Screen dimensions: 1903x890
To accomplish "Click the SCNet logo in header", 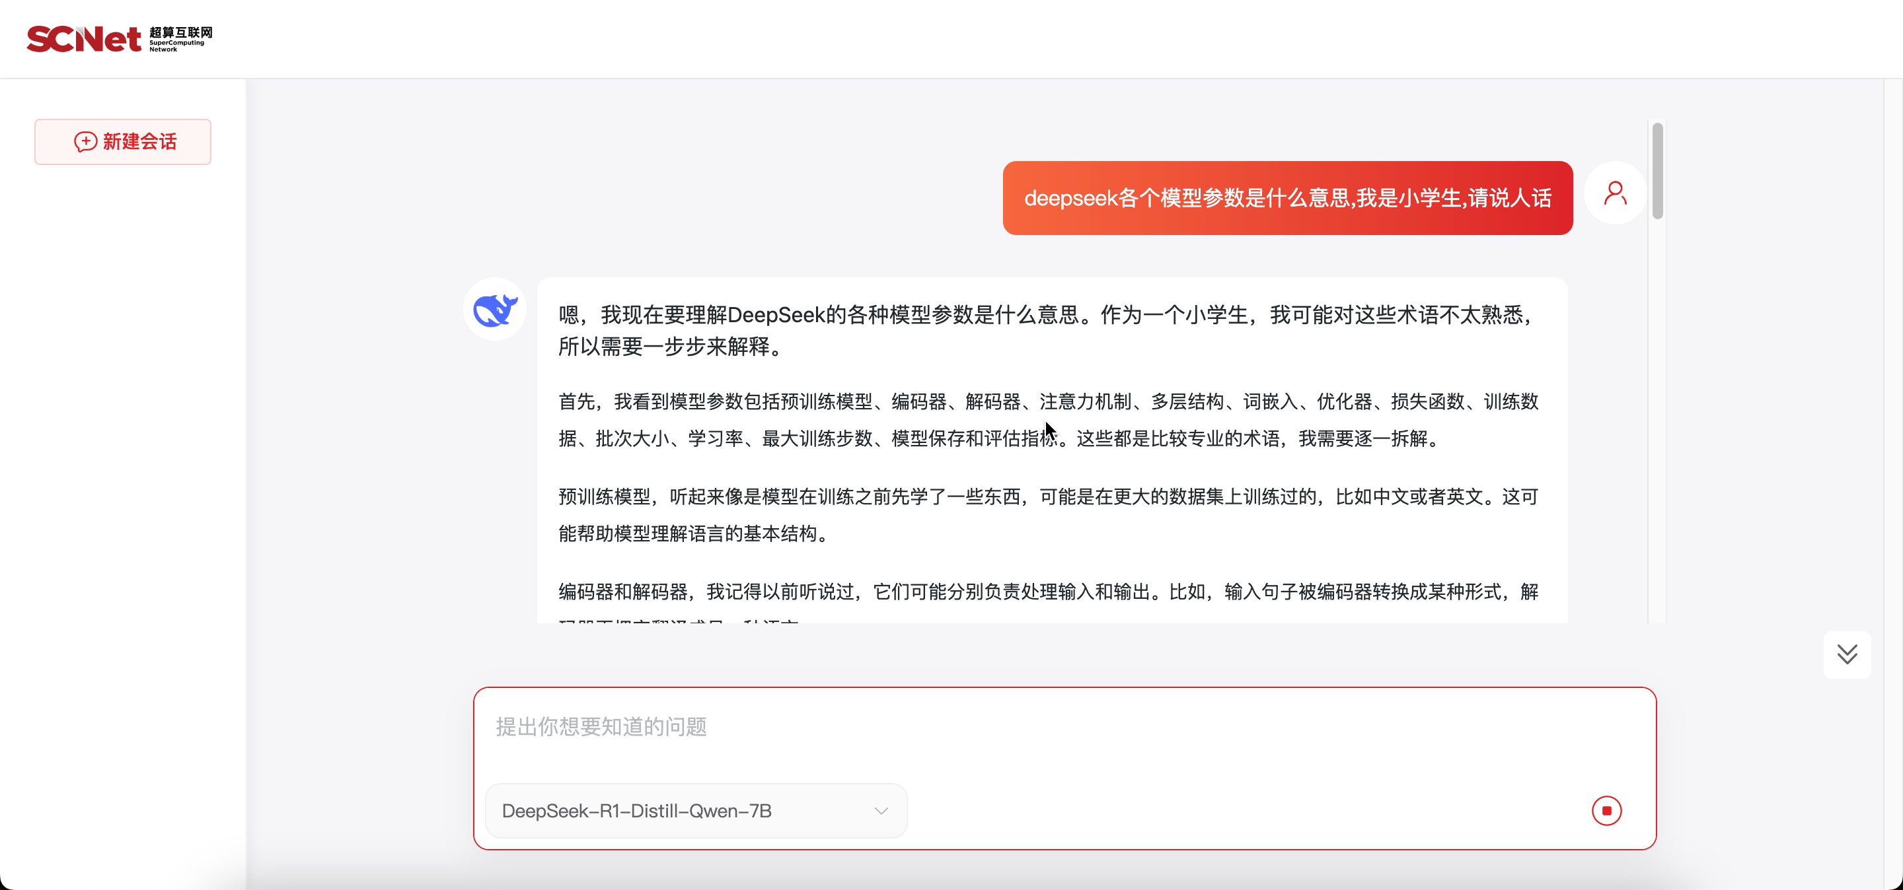I will click(x=83, y=38).
